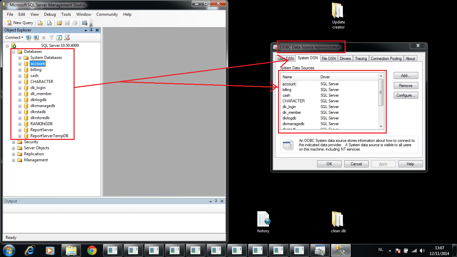Collapse the Databases folder
Screen dimensions: 457x257
(14, 52)
